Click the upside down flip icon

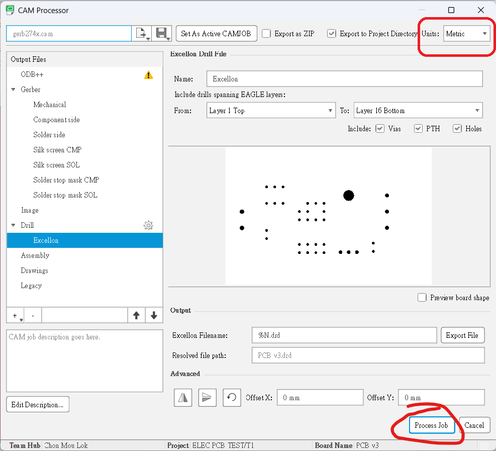[x=207, y=398]
